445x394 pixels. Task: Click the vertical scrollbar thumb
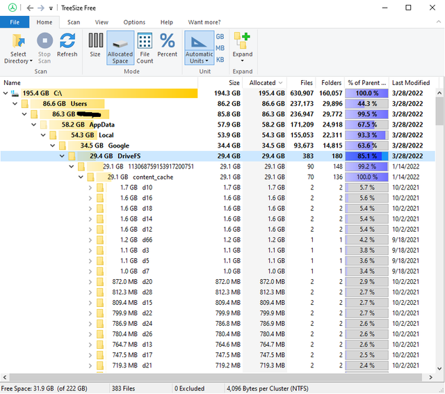(x=439, y=111)
